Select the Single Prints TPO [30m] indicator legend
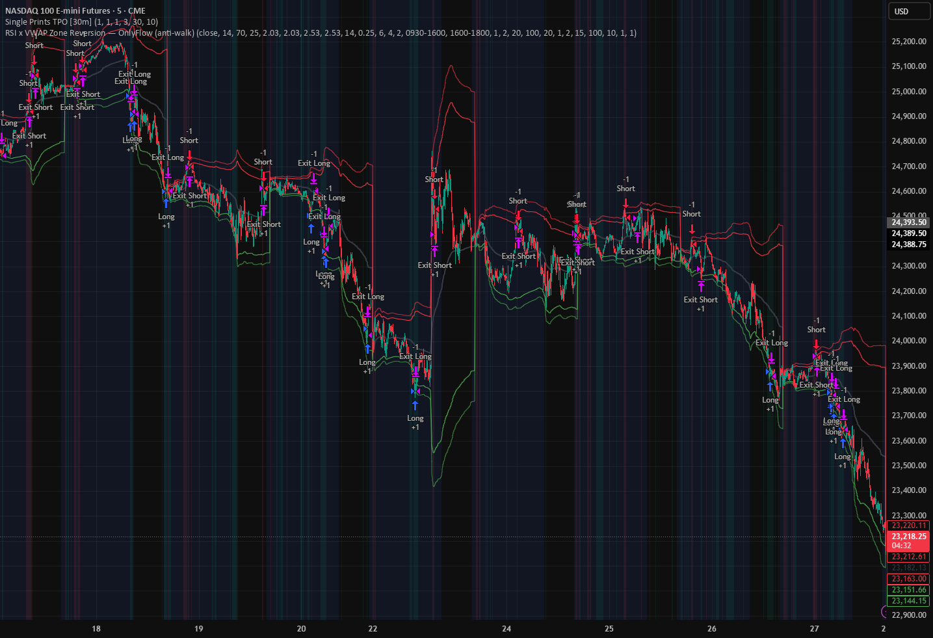Screen dimensions: 933x638 (81, 22)
